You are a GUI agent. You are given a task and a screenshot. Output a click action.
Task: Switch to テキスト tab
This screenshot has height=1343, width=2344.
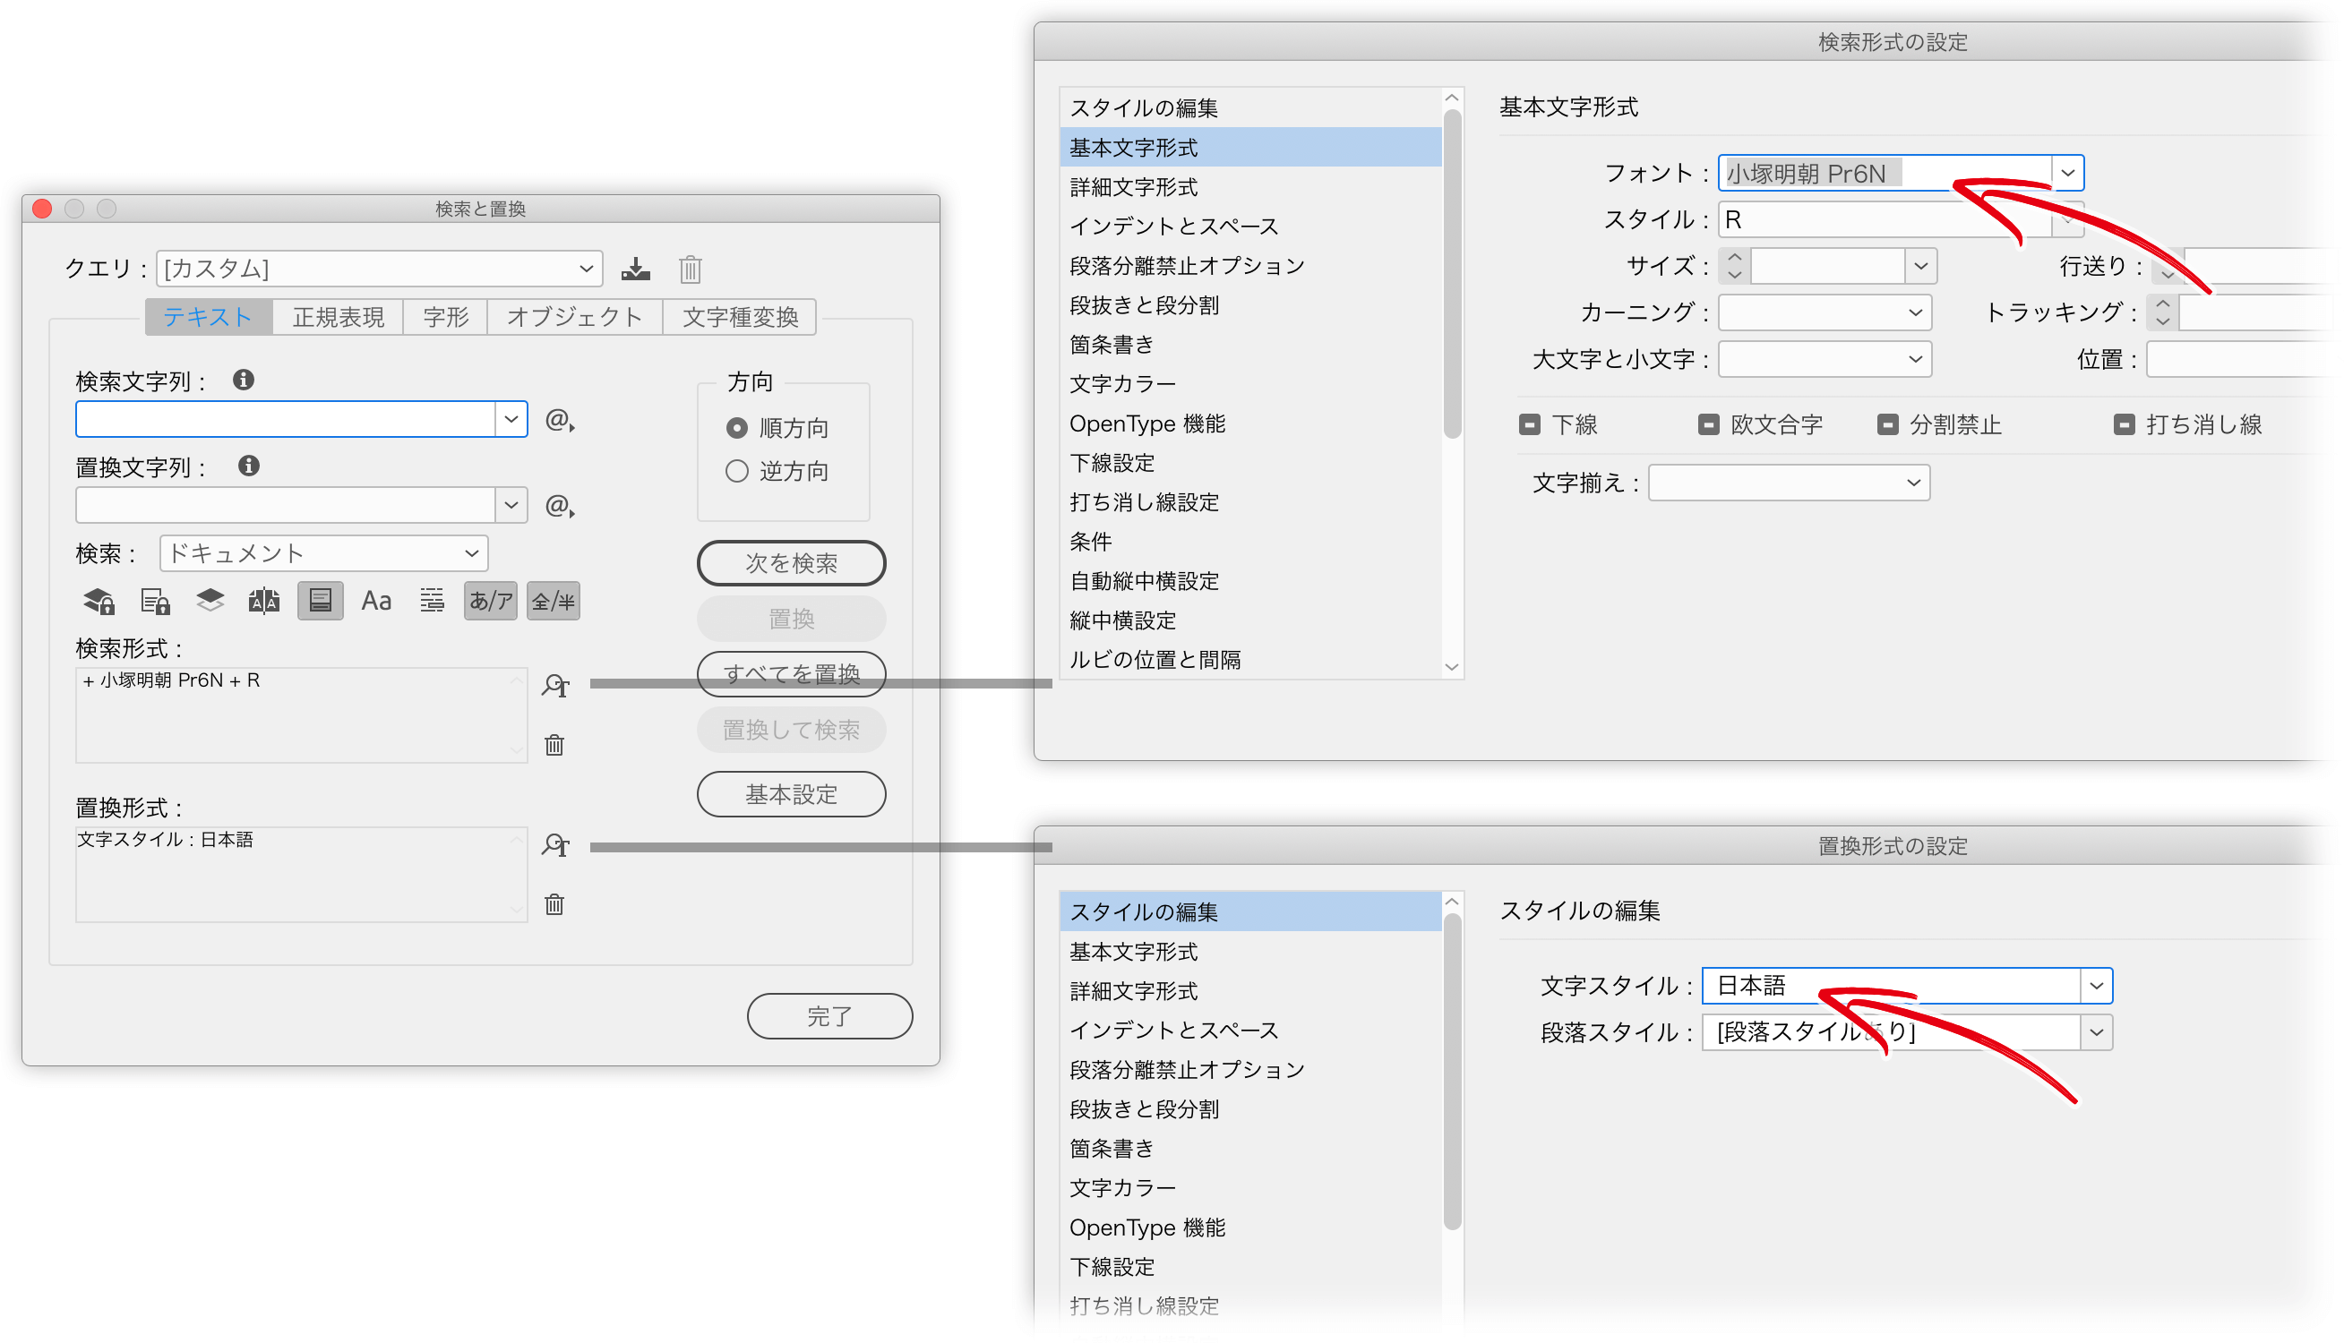point(209,317)
